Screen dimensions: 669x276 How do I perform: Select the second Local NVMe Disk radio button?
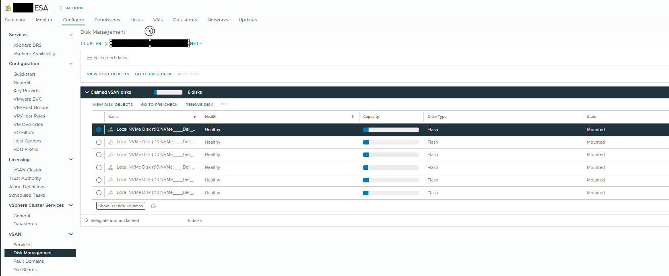(x=99, y=142)
